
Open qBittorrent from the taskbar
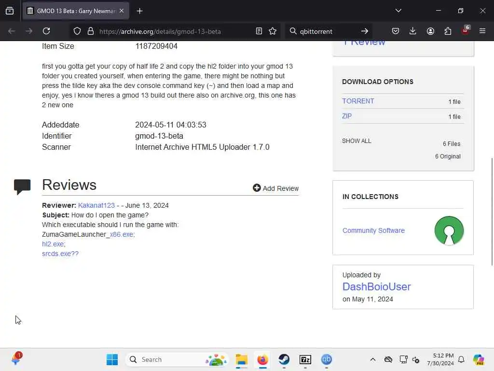pos(327,359)
